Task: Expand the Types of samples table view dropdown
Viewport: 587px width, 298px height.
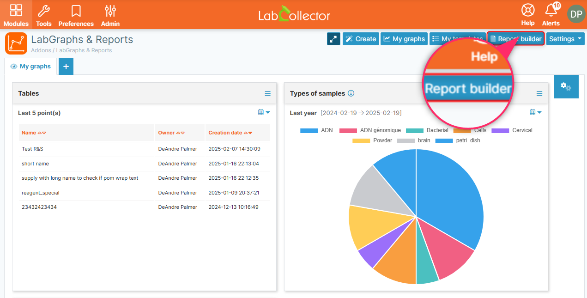Action: (536, 112)
